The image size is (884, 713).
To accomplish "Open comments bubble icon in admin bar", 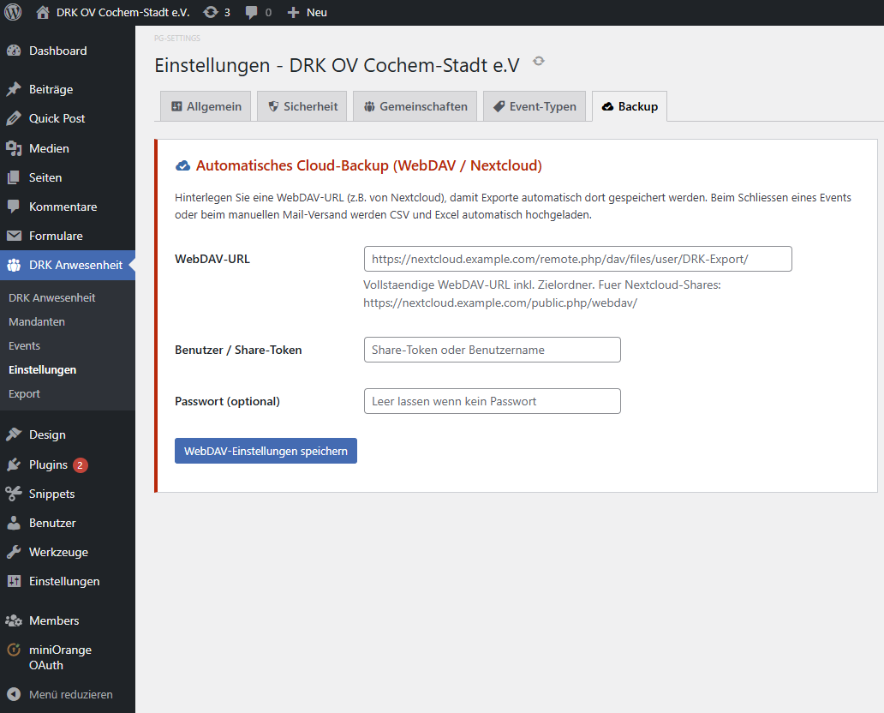I will [252, 12].
